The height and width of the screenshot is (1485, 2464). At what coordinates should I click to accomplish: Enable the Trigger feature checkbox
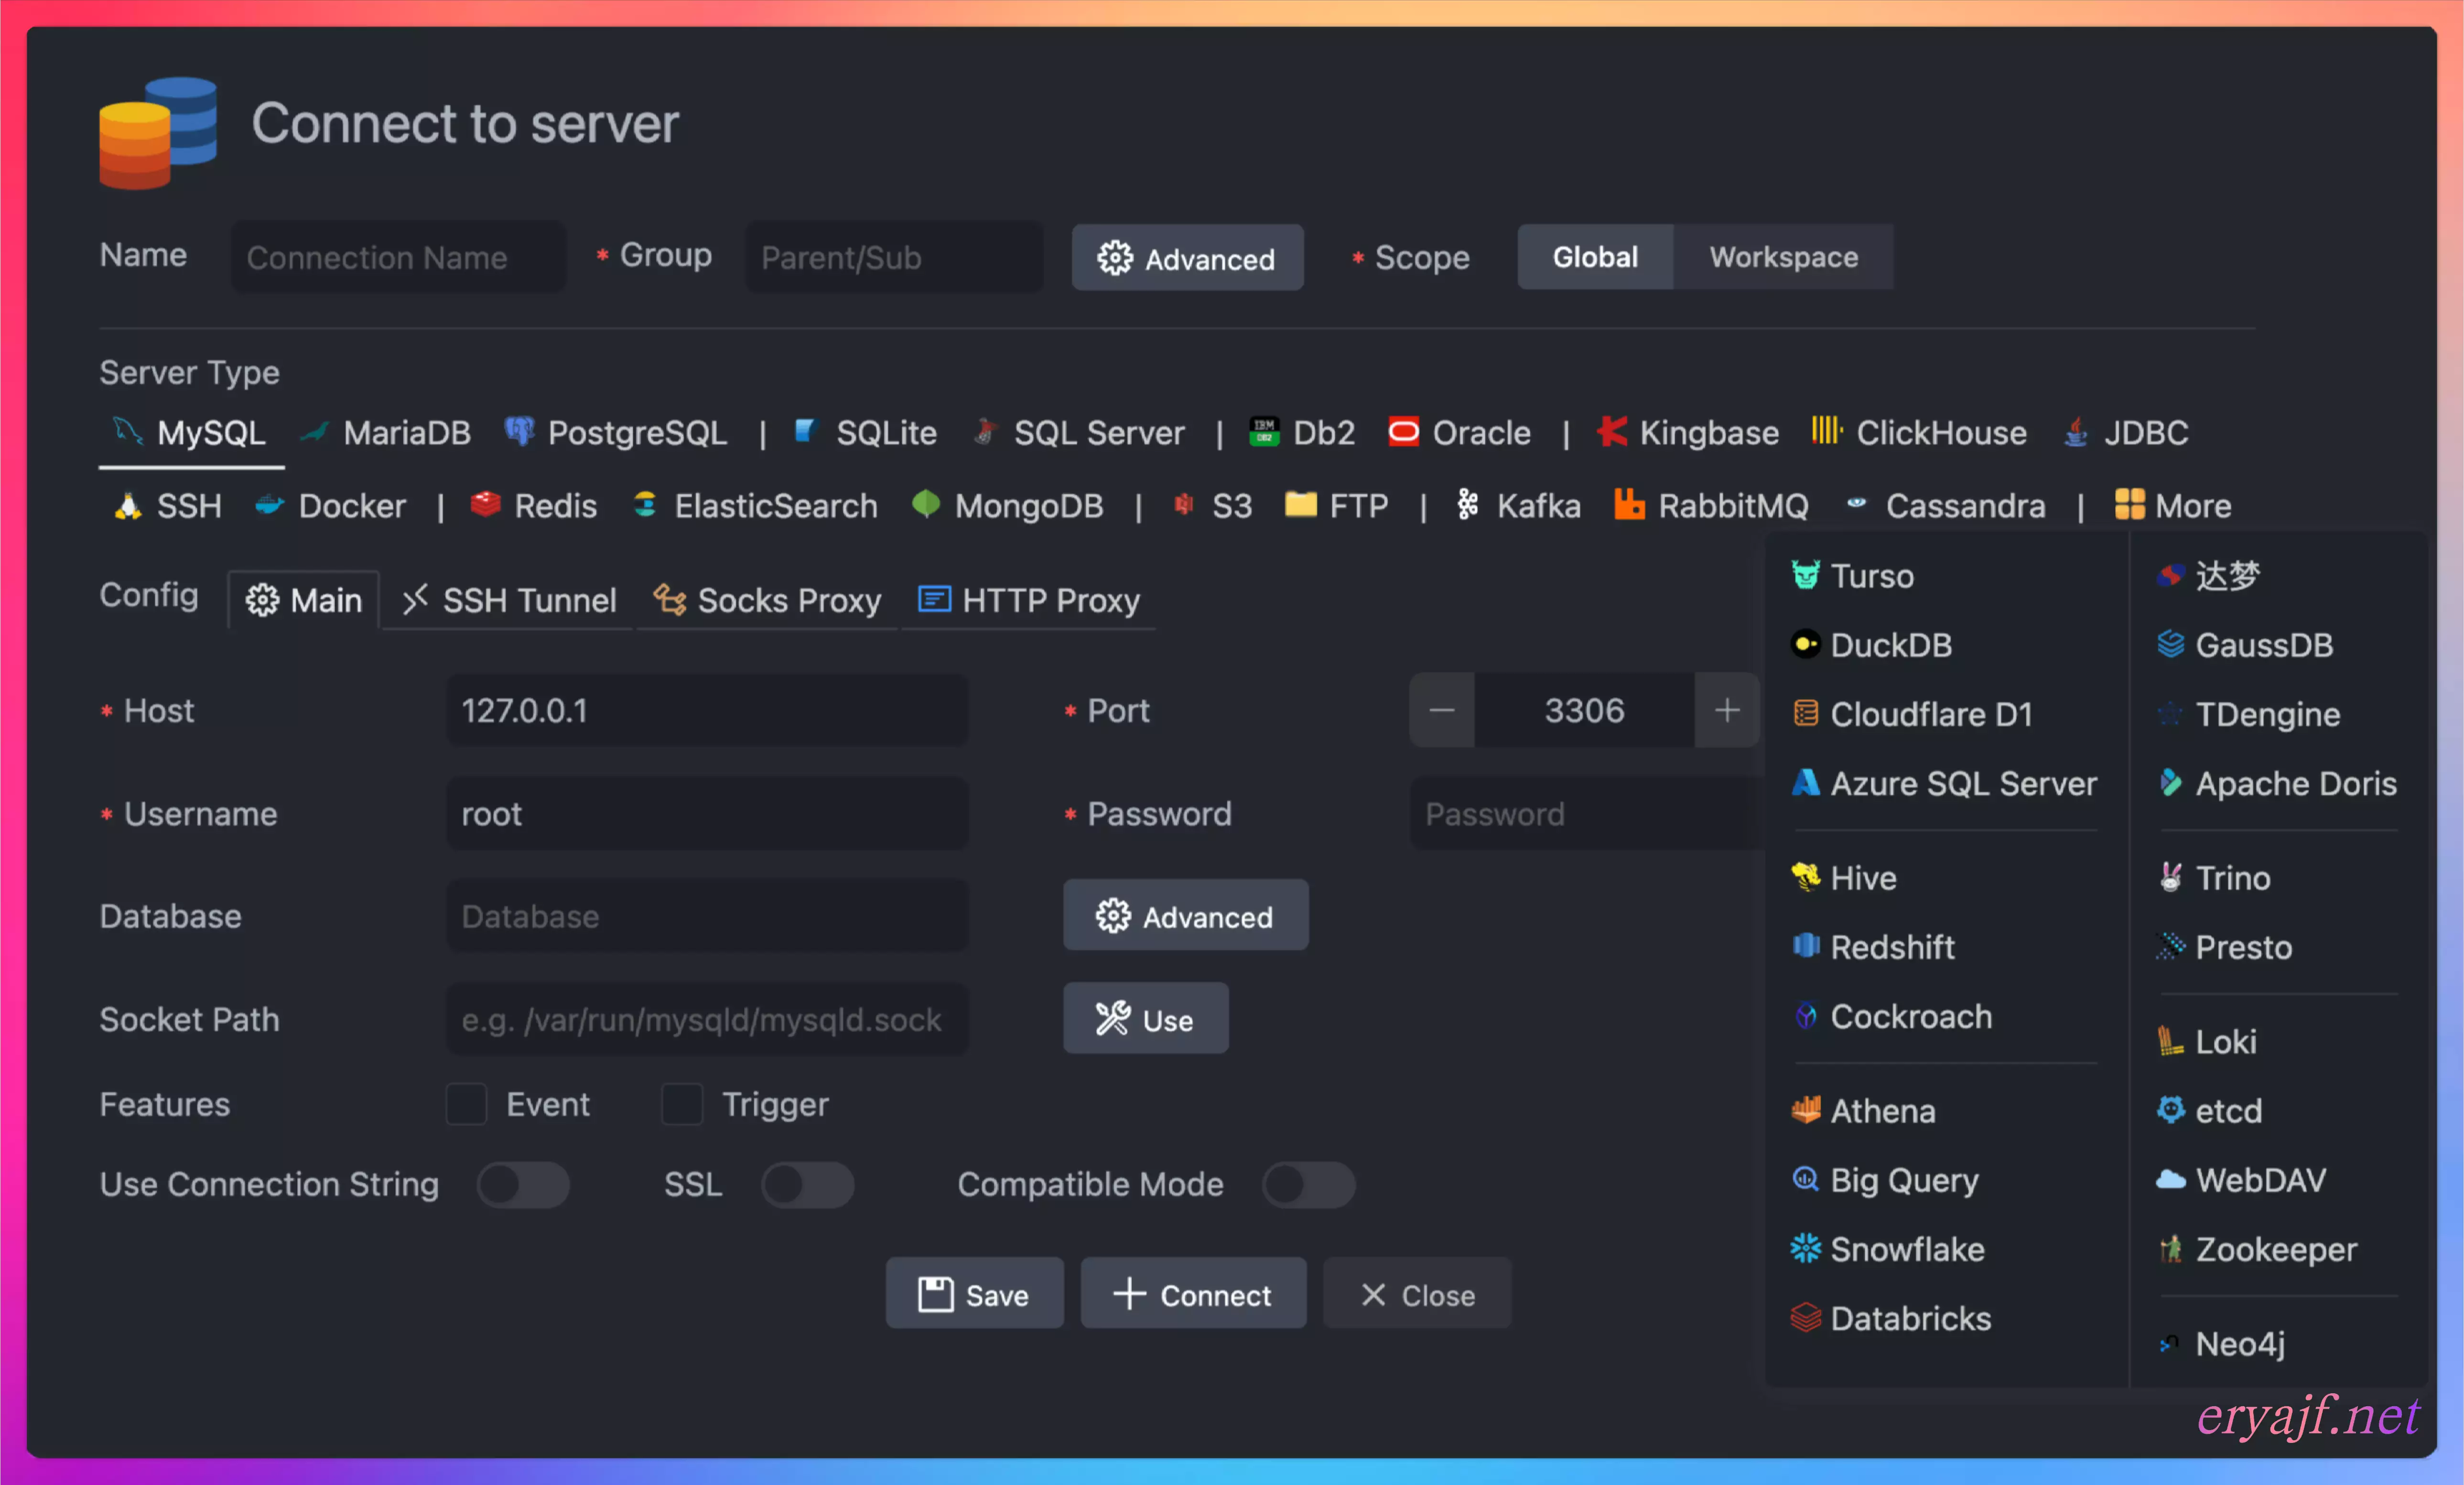tap(682, 1104)
